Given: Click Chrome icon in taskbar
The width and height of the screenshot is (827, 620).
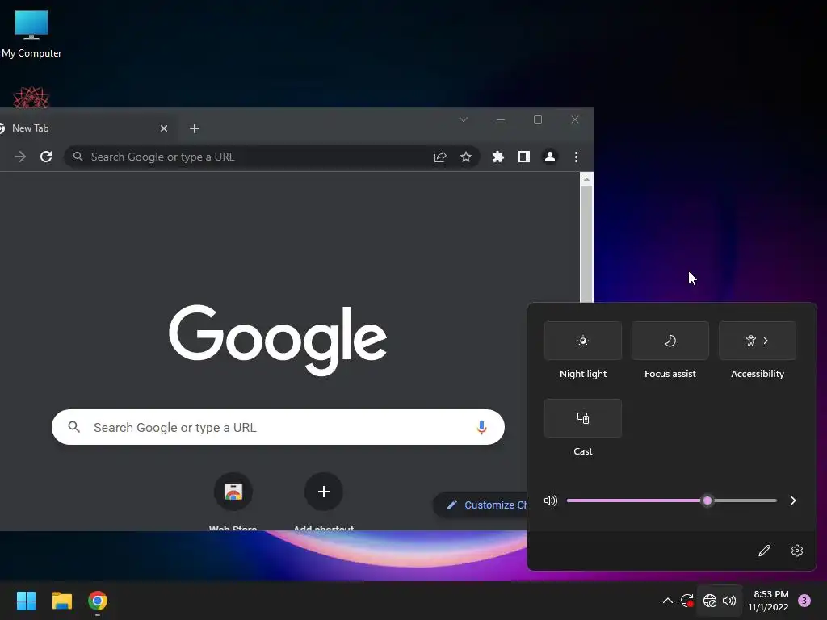Looking at the screenshot, I should coord(98,601).
